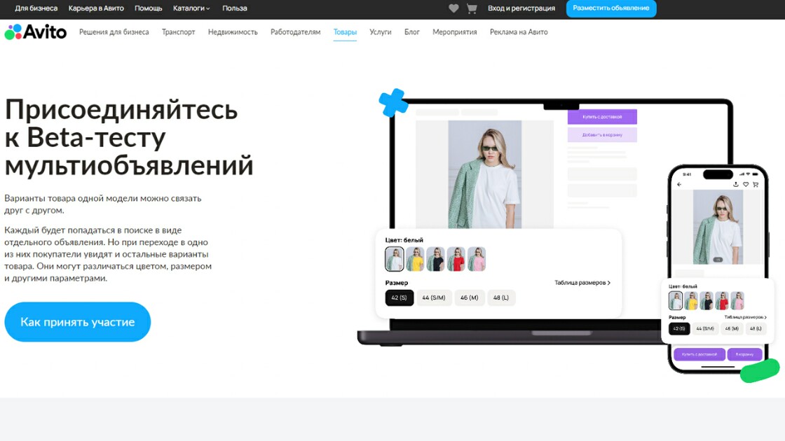Viewport: 785px width, 441px height.
Task: Select pink color swatch in phone mockup
Action: pos(737,300)
